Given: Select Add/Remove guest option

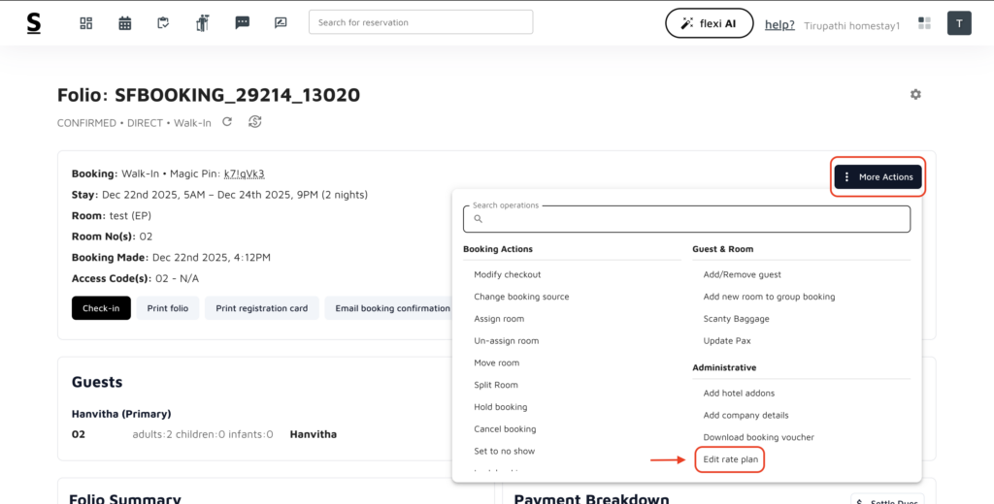Looking at the screenshot, I should point(742,274).
